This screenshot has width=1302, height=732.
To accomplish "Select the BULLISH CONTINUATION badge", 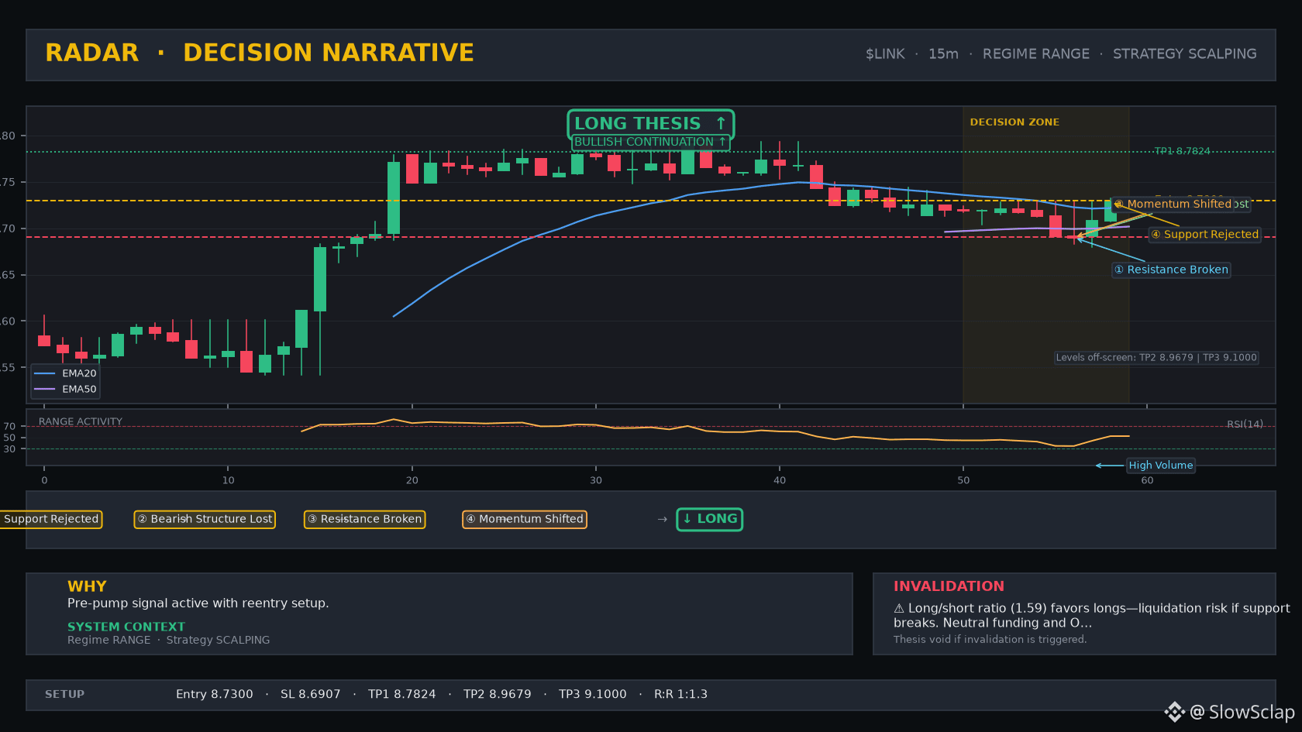I will (x=650, y=142).
